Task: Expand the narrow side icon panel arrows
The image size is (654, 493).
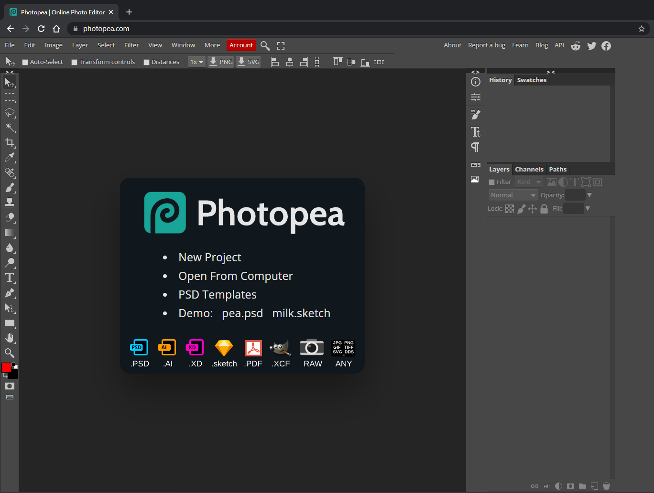Action: pos(475,72)
